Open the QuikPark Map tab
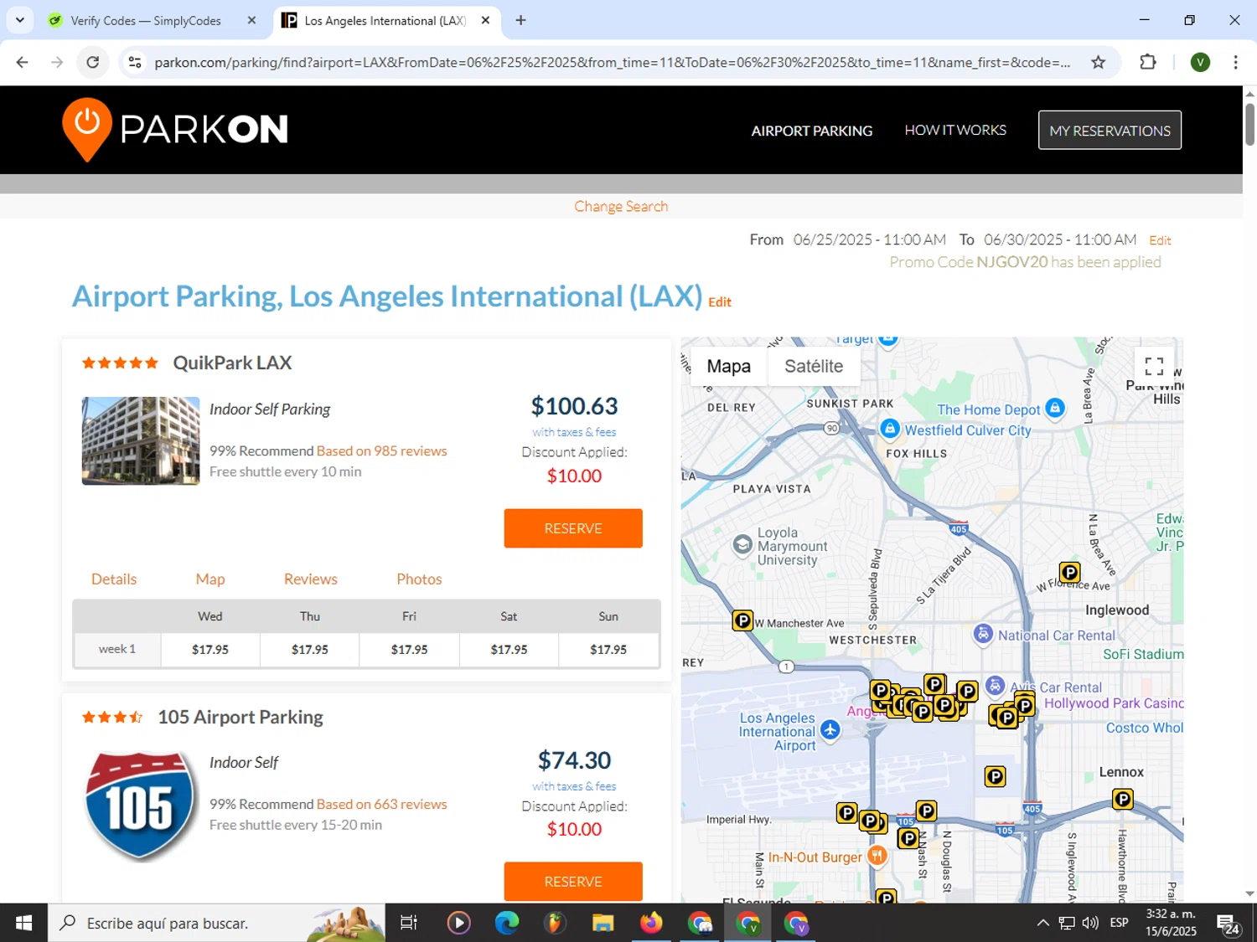 coord(210,579)
